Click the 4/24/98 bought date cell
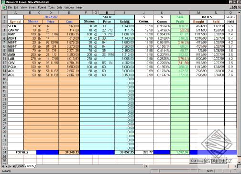 click(198, 26)
